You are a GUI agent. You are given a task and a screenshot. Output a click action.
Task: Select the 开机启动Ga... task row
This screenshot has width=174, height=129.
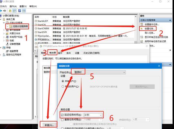84,40
